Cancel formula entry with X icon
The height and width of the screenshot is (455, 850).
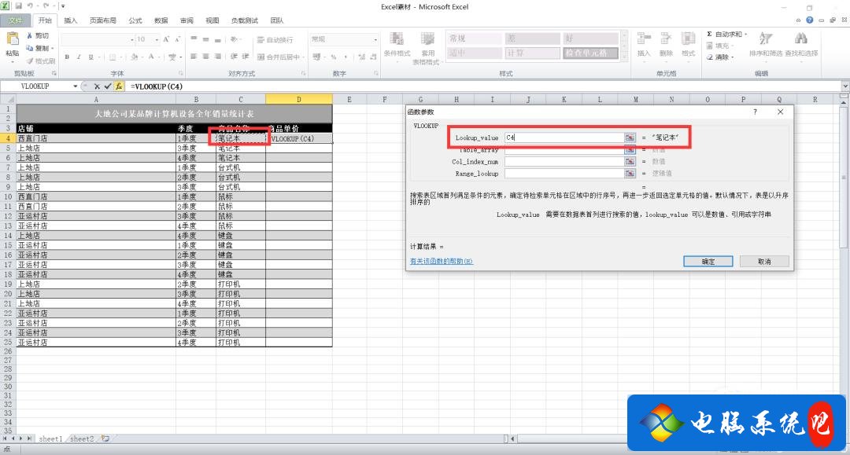[x=97, y=86]
